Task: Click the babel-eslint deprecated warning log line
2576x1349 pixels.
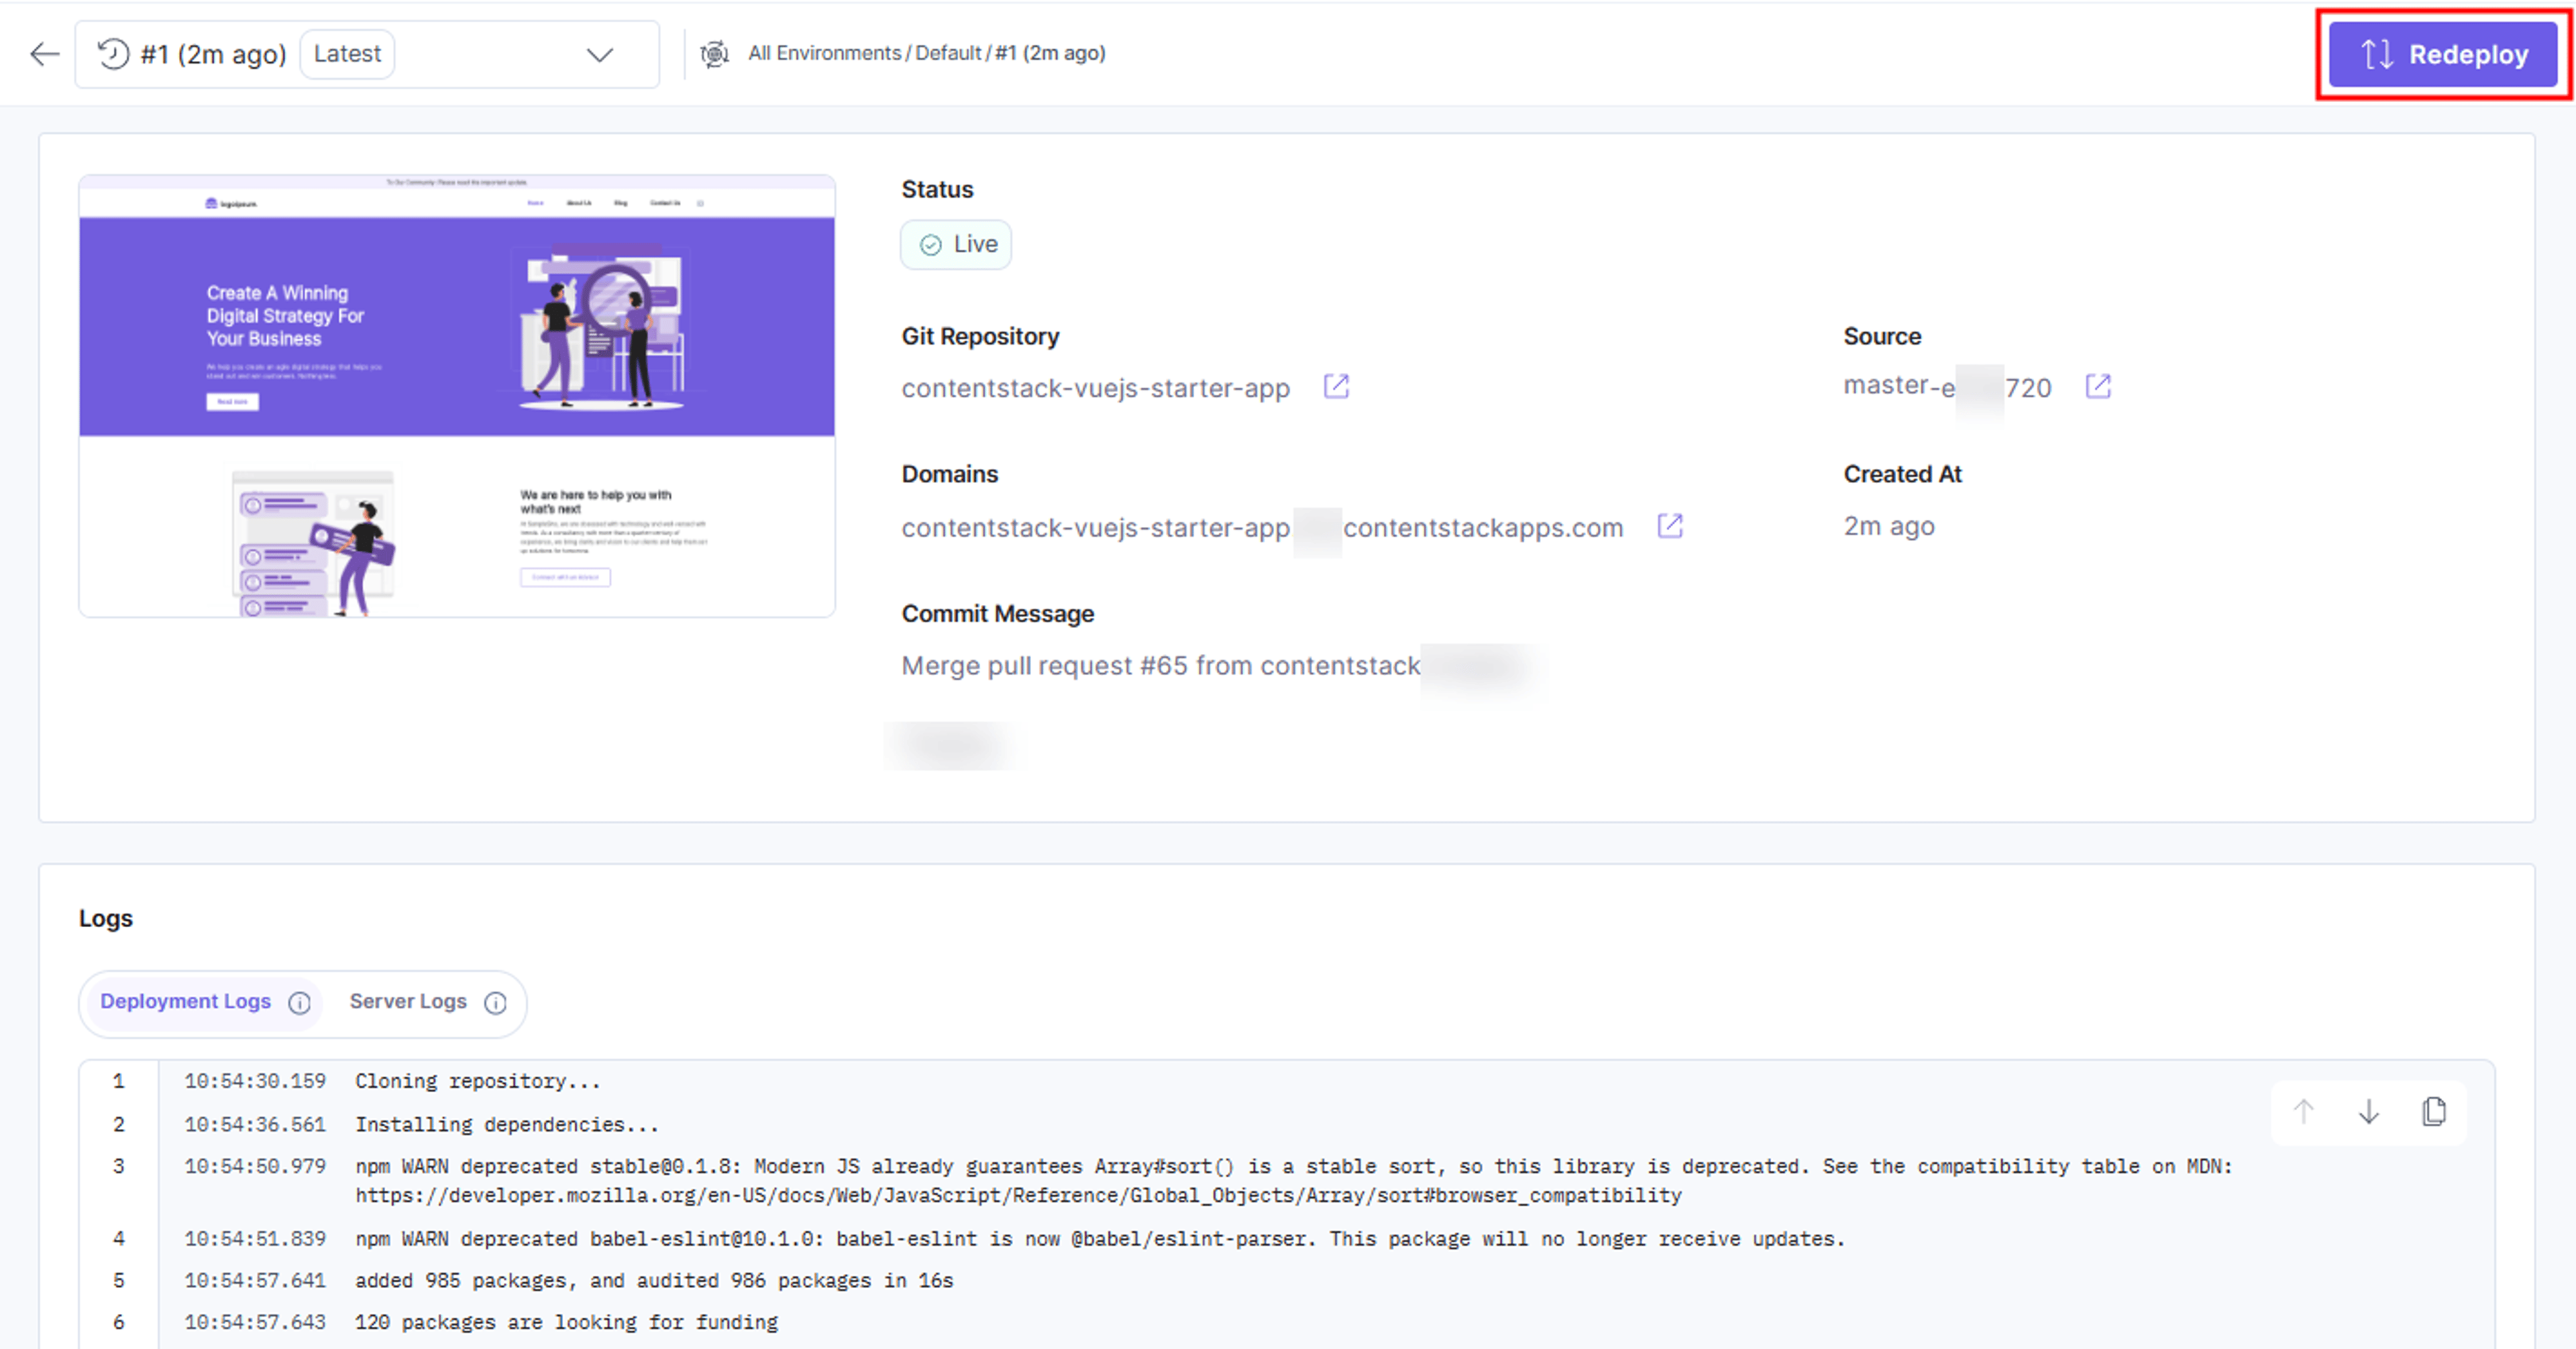Action: pos(1100,1239)
